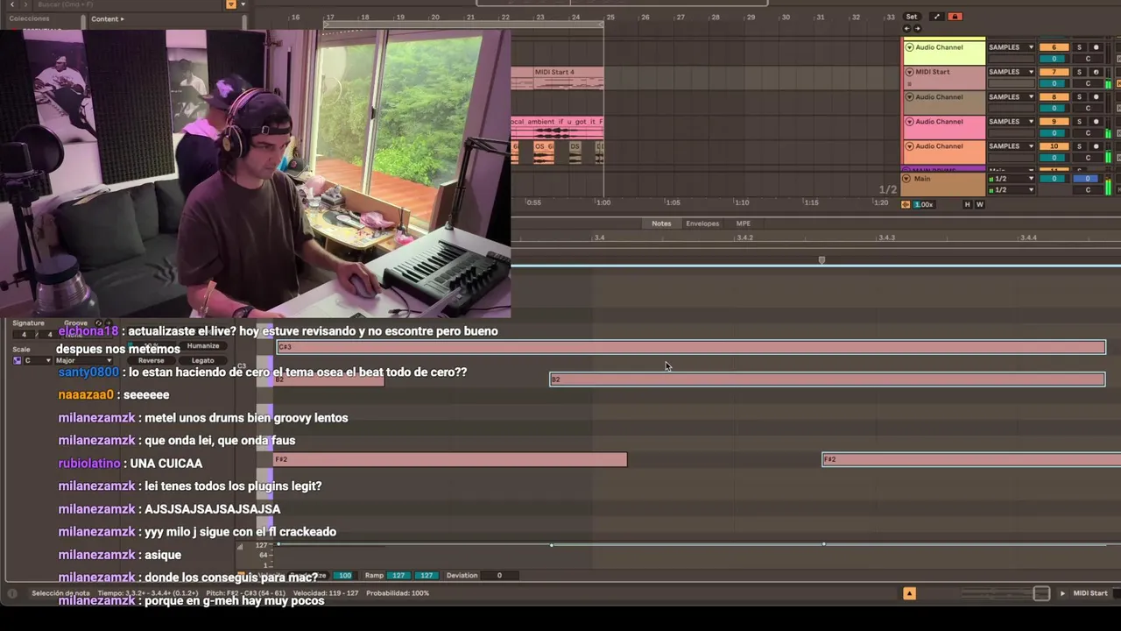
Task: Click the orange triangle clip view icon
Action: pos(909,593)
